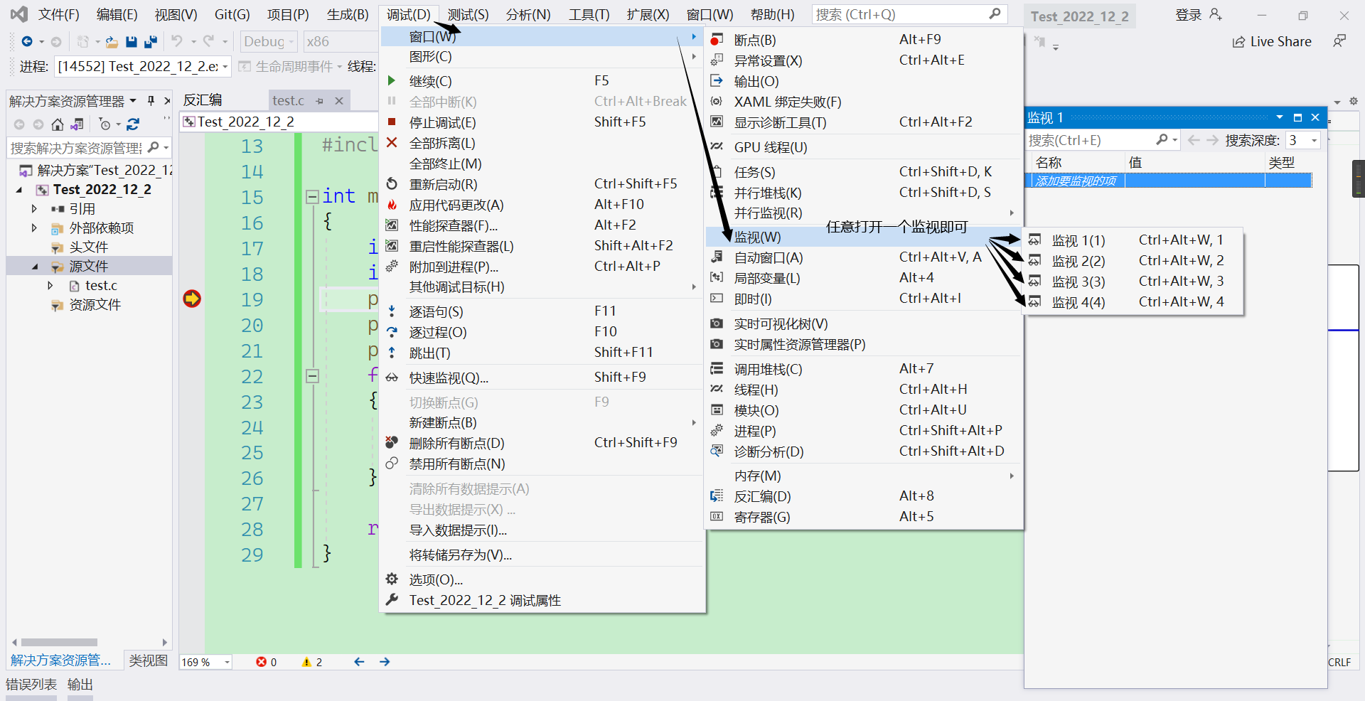Select the Test_2022_12_2 project node
The image size is (1365, 701).
[102, 190]
